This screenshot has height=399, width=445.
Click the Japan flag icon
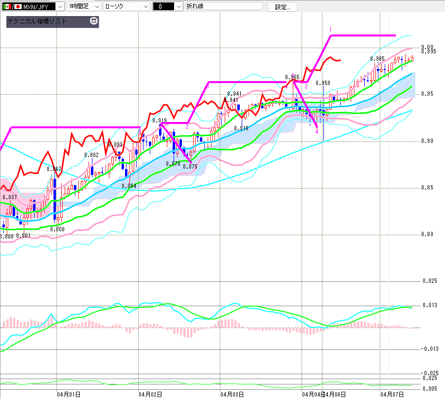tap(18, 6)
